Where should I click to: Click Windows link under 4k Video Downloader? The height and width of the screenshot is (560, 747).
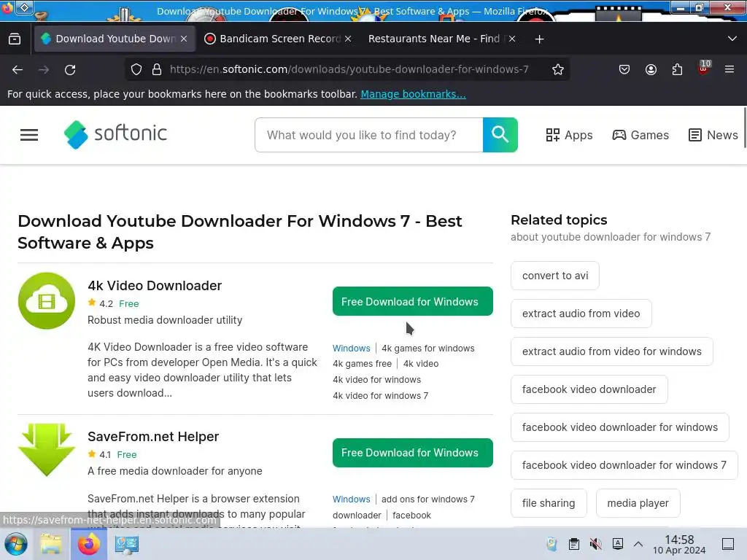(351, 349)
